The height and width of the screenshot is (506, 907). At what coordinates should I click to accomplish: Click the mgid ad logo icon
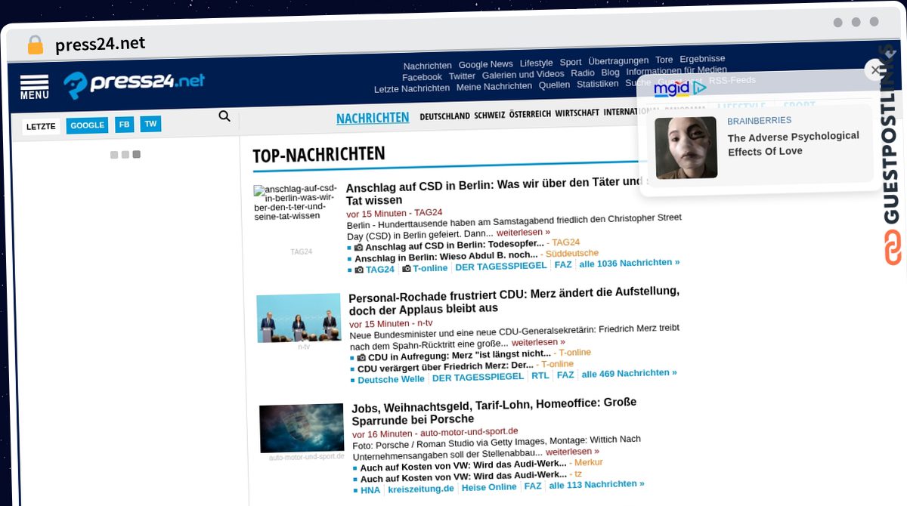679,88
